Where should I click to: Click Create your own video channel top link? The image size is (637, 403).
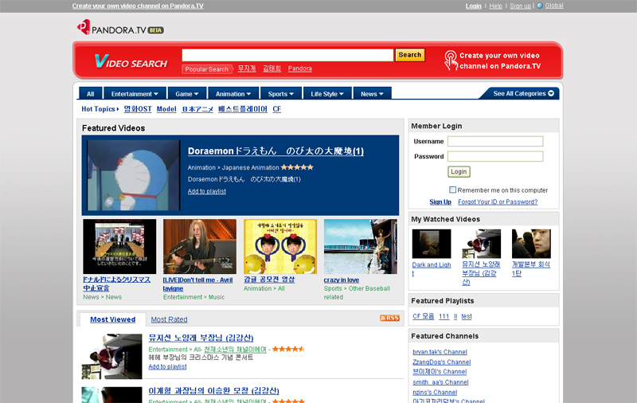138,6
